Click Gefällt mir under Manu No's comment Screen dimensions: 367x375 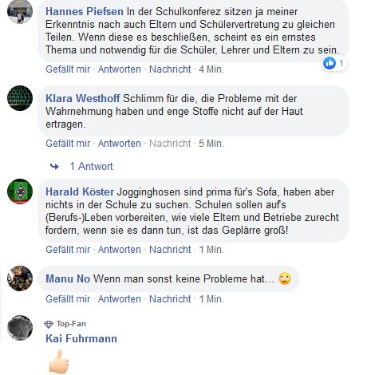click(68, 299)
